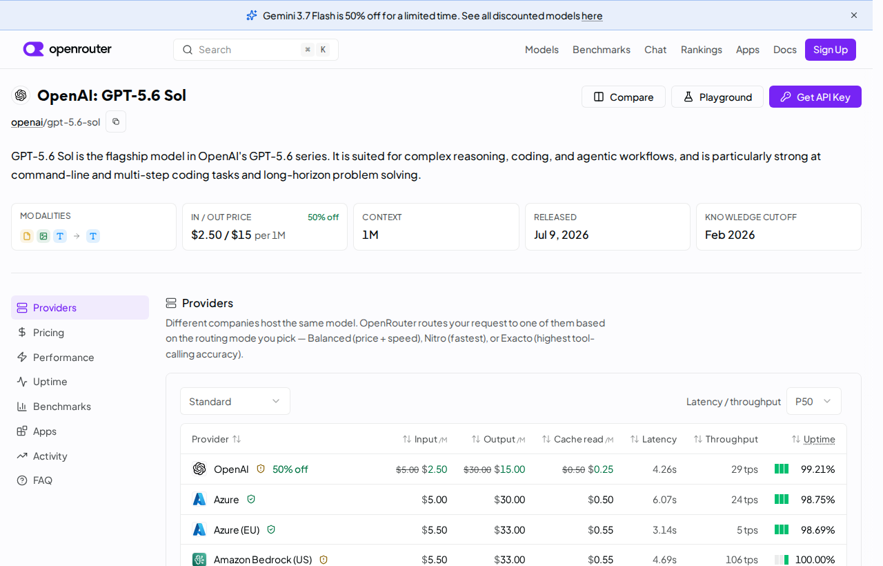This screenshot has width=883, height=566.
Task: Click the OpenAI logo beside the model title
Action: 21,95
